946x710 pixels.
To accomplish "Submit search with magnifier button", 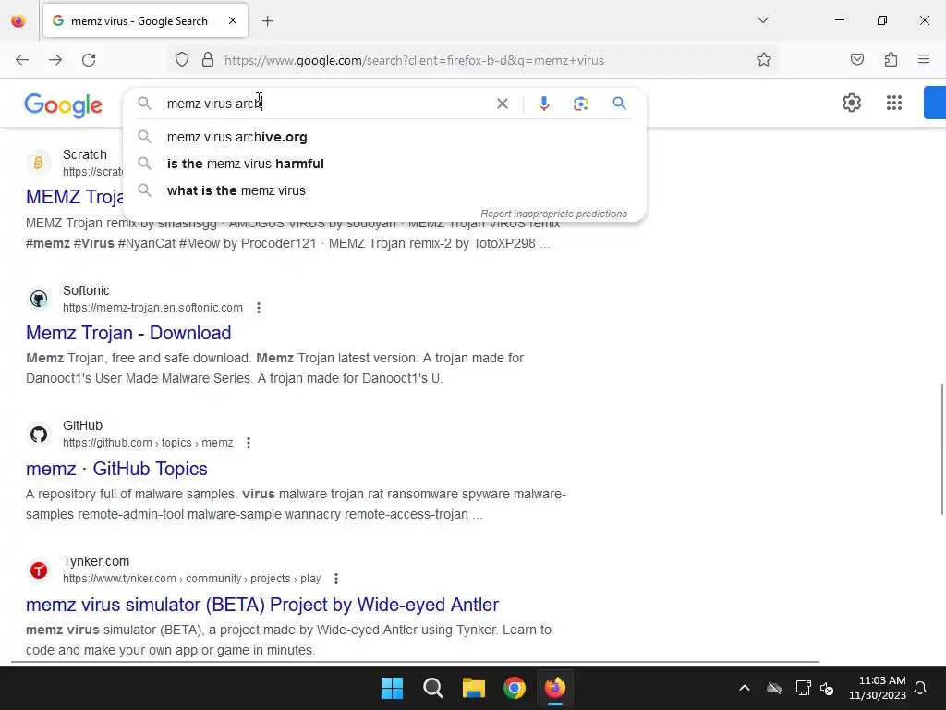I will (x=619, y=104).
